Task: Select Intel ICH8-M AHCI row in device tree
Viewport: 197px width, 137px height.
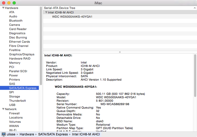Action: [x=120, y=12]
